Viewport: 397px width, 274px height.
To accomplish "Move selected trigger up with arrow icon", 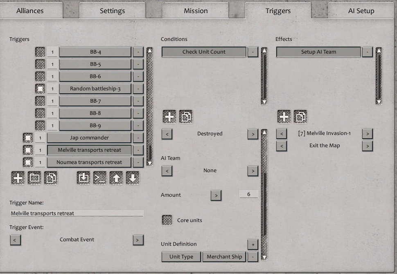I will 117,178.
